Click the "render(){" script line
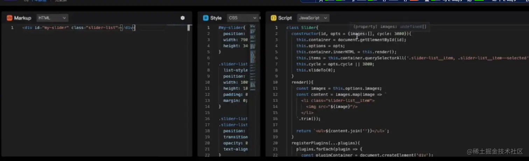The image size is (529, 161). tap(302, 82)
